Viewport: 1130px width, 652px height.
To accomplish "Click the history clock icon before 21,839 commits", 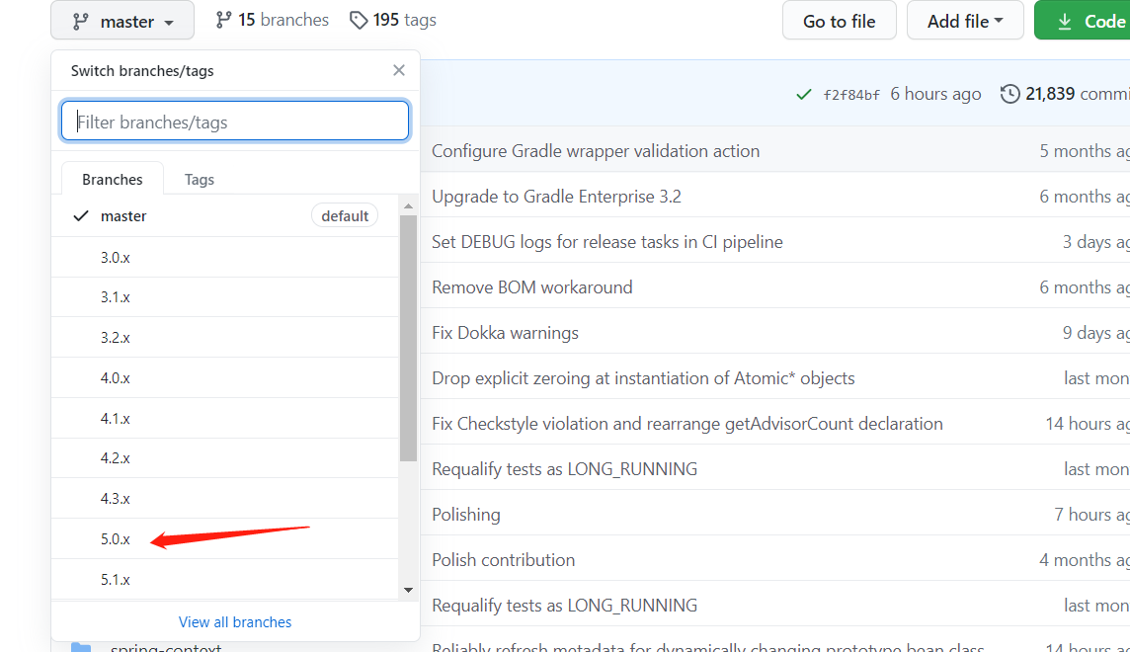I will (x=1009, y=93).
